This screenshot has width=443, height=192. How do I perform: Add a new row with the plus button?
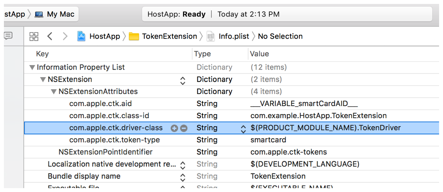click(174, 128)
